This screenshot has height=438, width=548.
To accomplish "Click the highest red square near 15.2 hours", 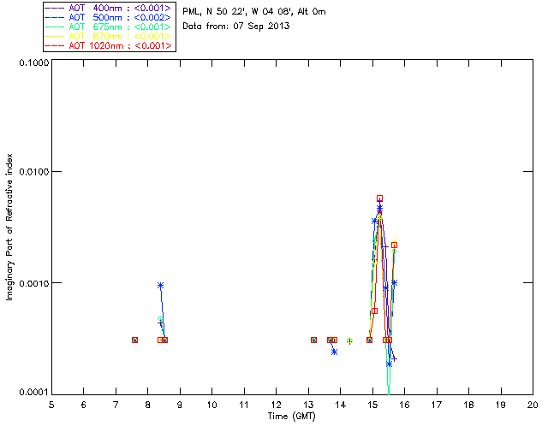I will (379, 198).
